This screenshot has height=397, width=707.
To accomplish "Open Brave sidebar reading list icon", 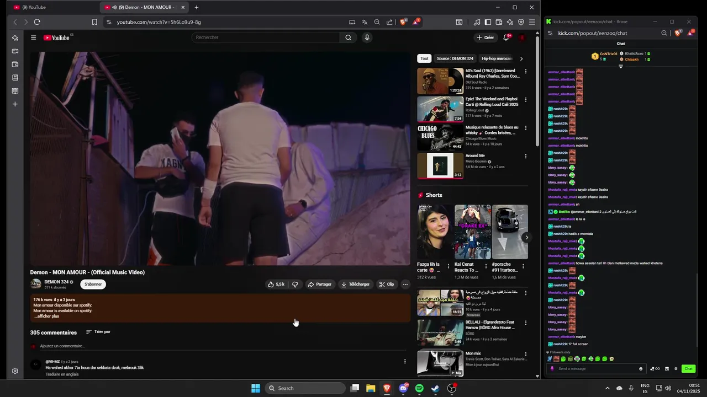I will (x=15, y=90).
